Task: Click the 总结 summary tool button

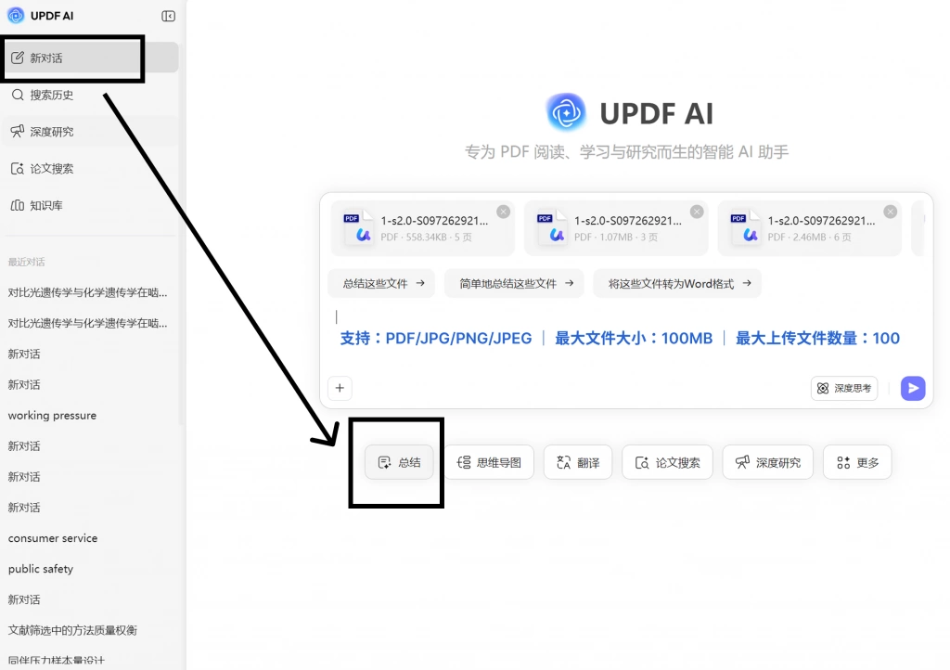Action: click(399, 462)
